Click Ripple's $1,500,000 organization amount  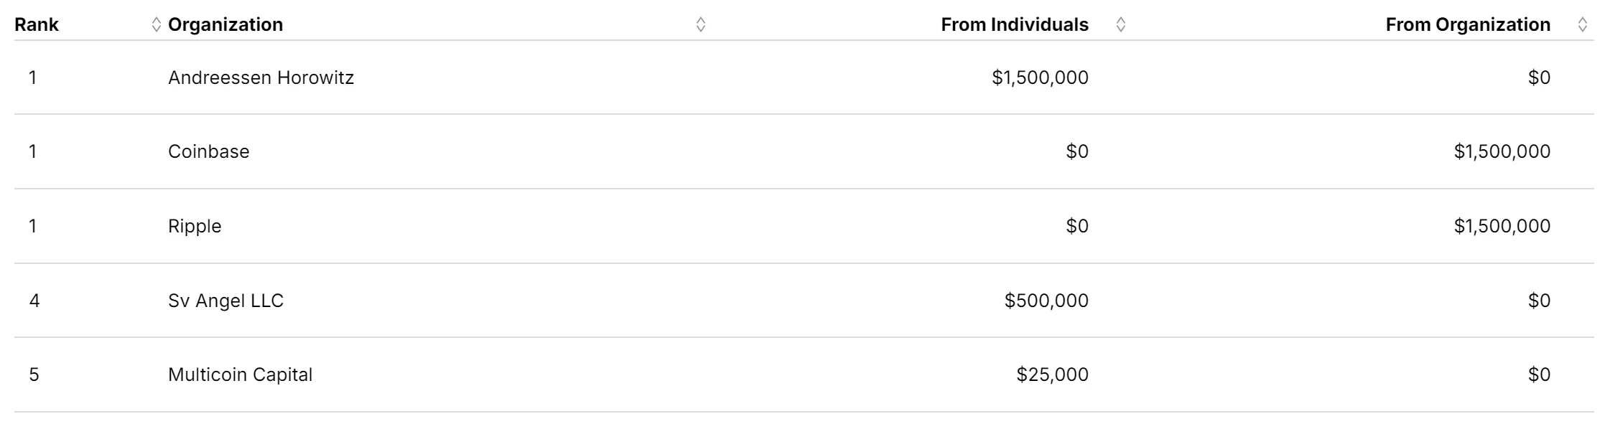pos(1502,226)
